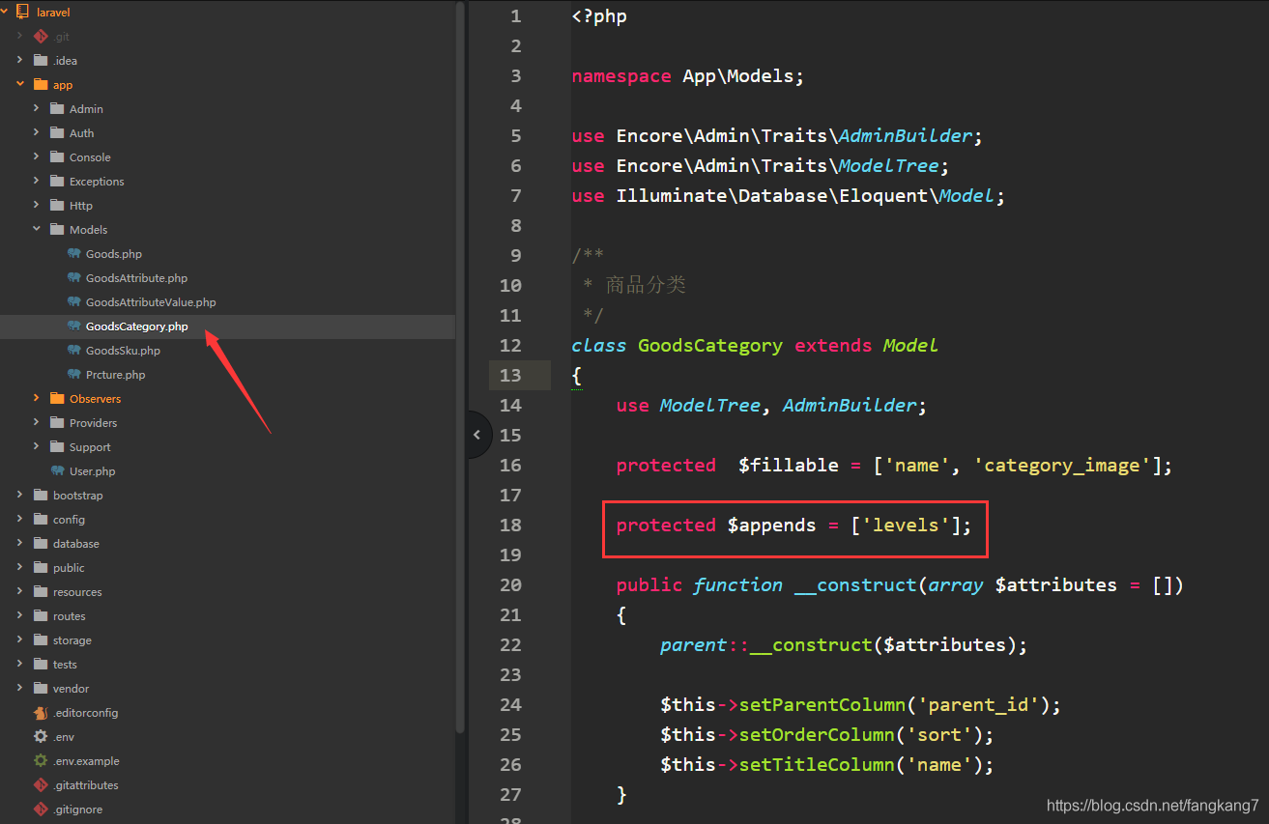
Task: Open GoodsAttribute.php file
Action: [136, 278]
